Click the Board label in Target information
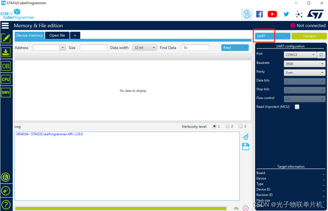This screenshot has height=211, width=328. (x=260, y=173)
